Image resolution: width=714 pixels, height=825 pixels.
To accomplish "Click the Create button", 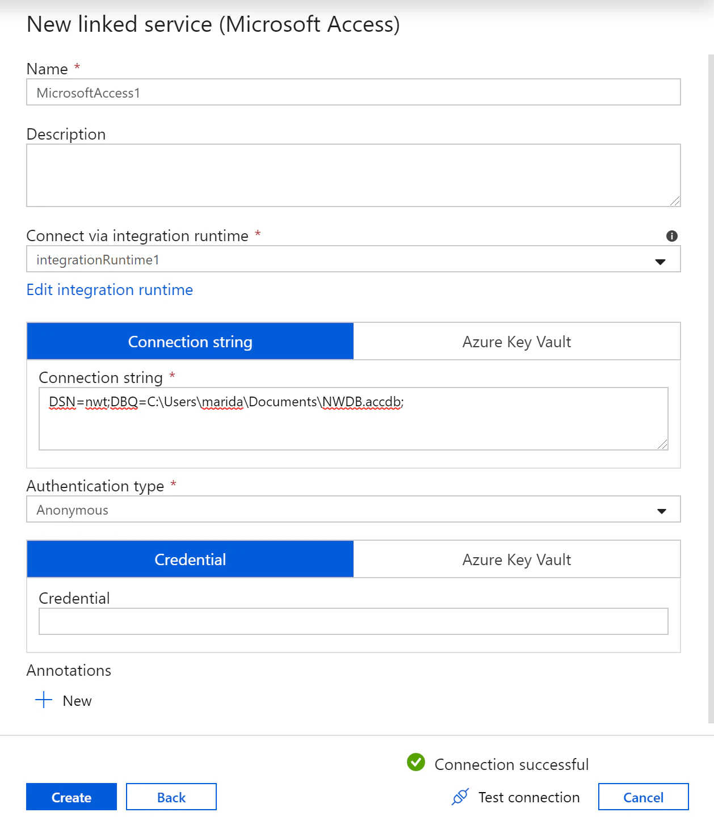I will [72, 797].
